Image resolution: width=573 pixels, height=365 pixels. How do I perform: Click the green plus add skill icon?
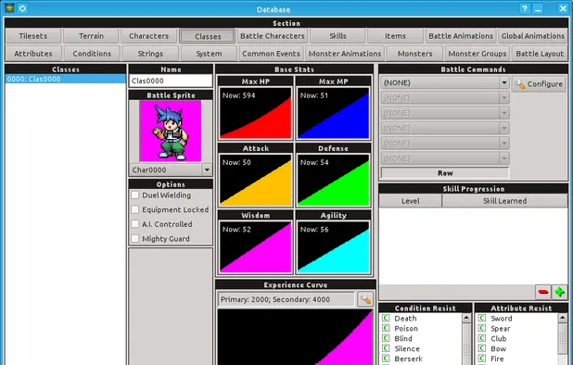tap(559, 292)
